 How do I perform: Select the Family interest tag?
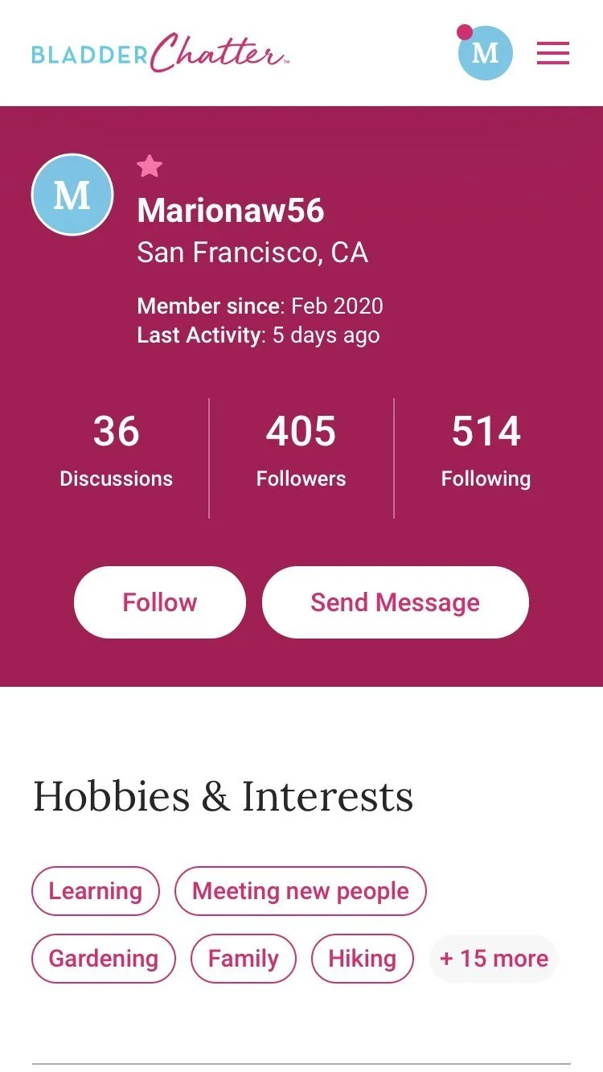click(244, 959)
